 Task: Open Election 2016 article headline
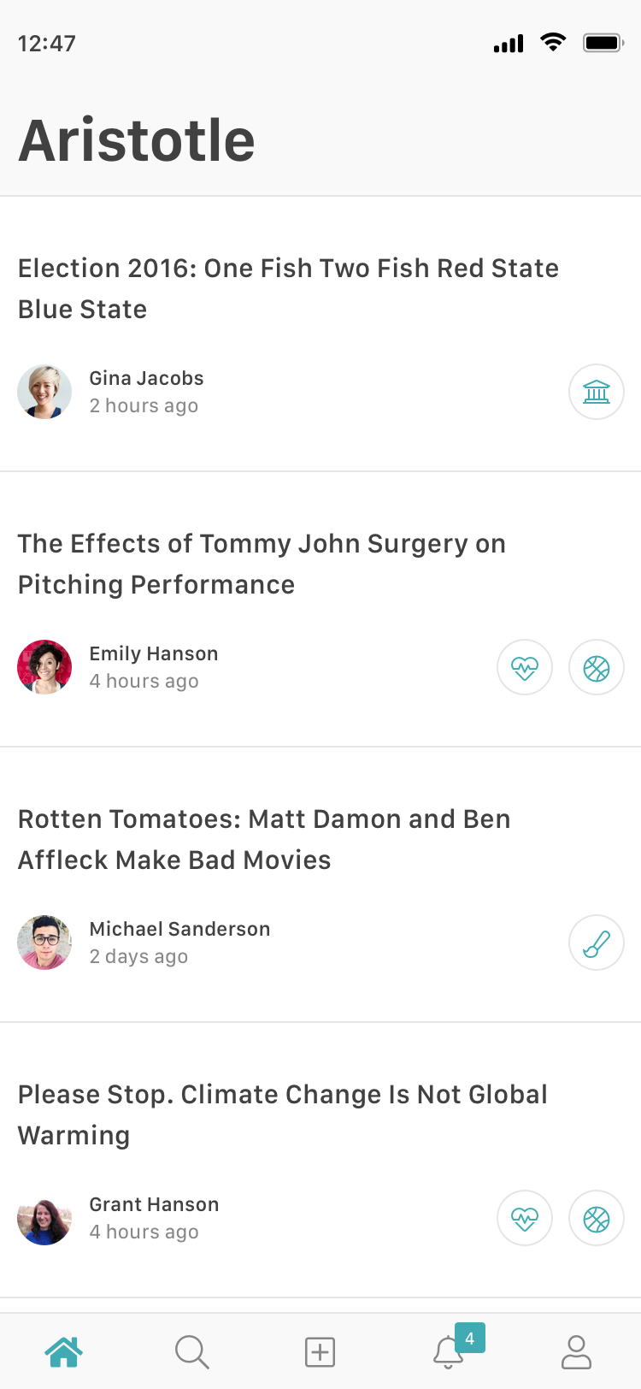point(288,288)
